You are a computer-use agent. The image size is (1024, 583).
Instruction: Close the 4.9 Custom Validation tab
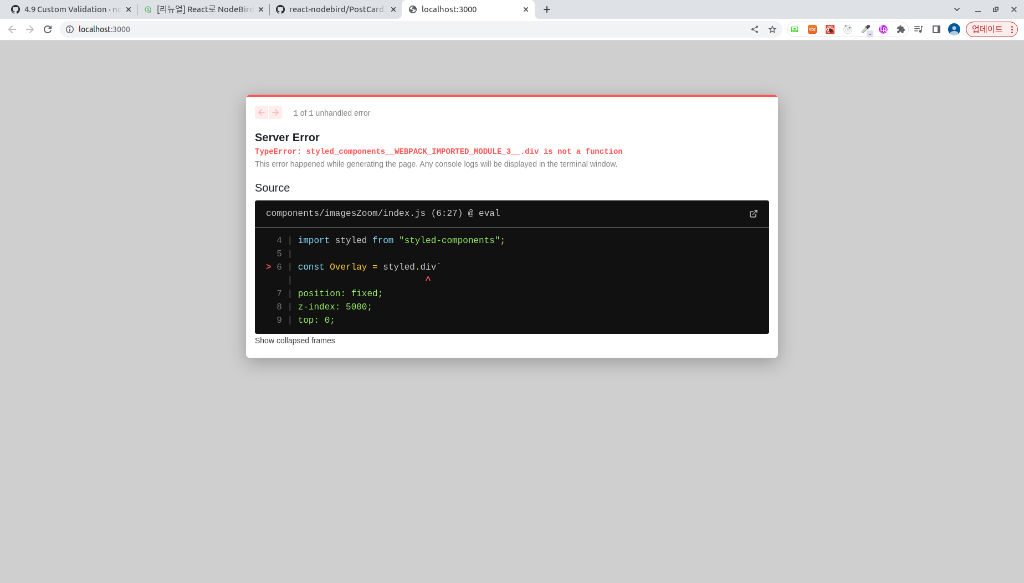point(129,9)
